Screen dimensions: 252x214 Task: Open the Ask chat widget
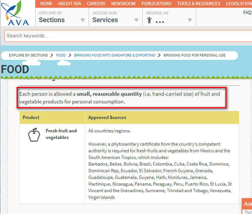click(247, 204)
